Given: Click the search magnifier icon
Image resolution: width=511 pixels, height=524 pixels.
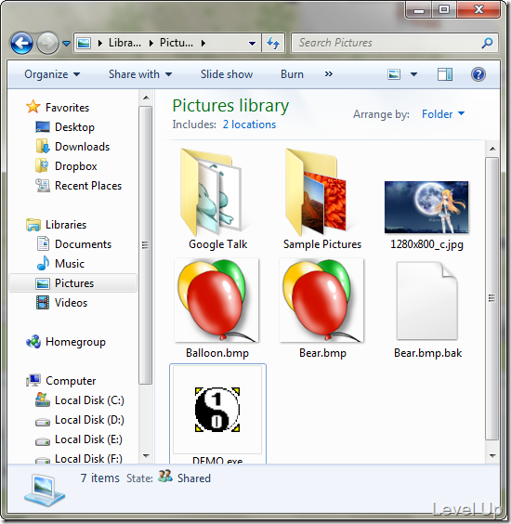Looking at the screenshot, I should pos(487,43).
